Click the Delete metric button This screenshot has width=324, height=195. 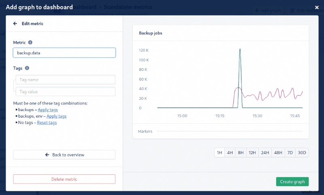64,179
